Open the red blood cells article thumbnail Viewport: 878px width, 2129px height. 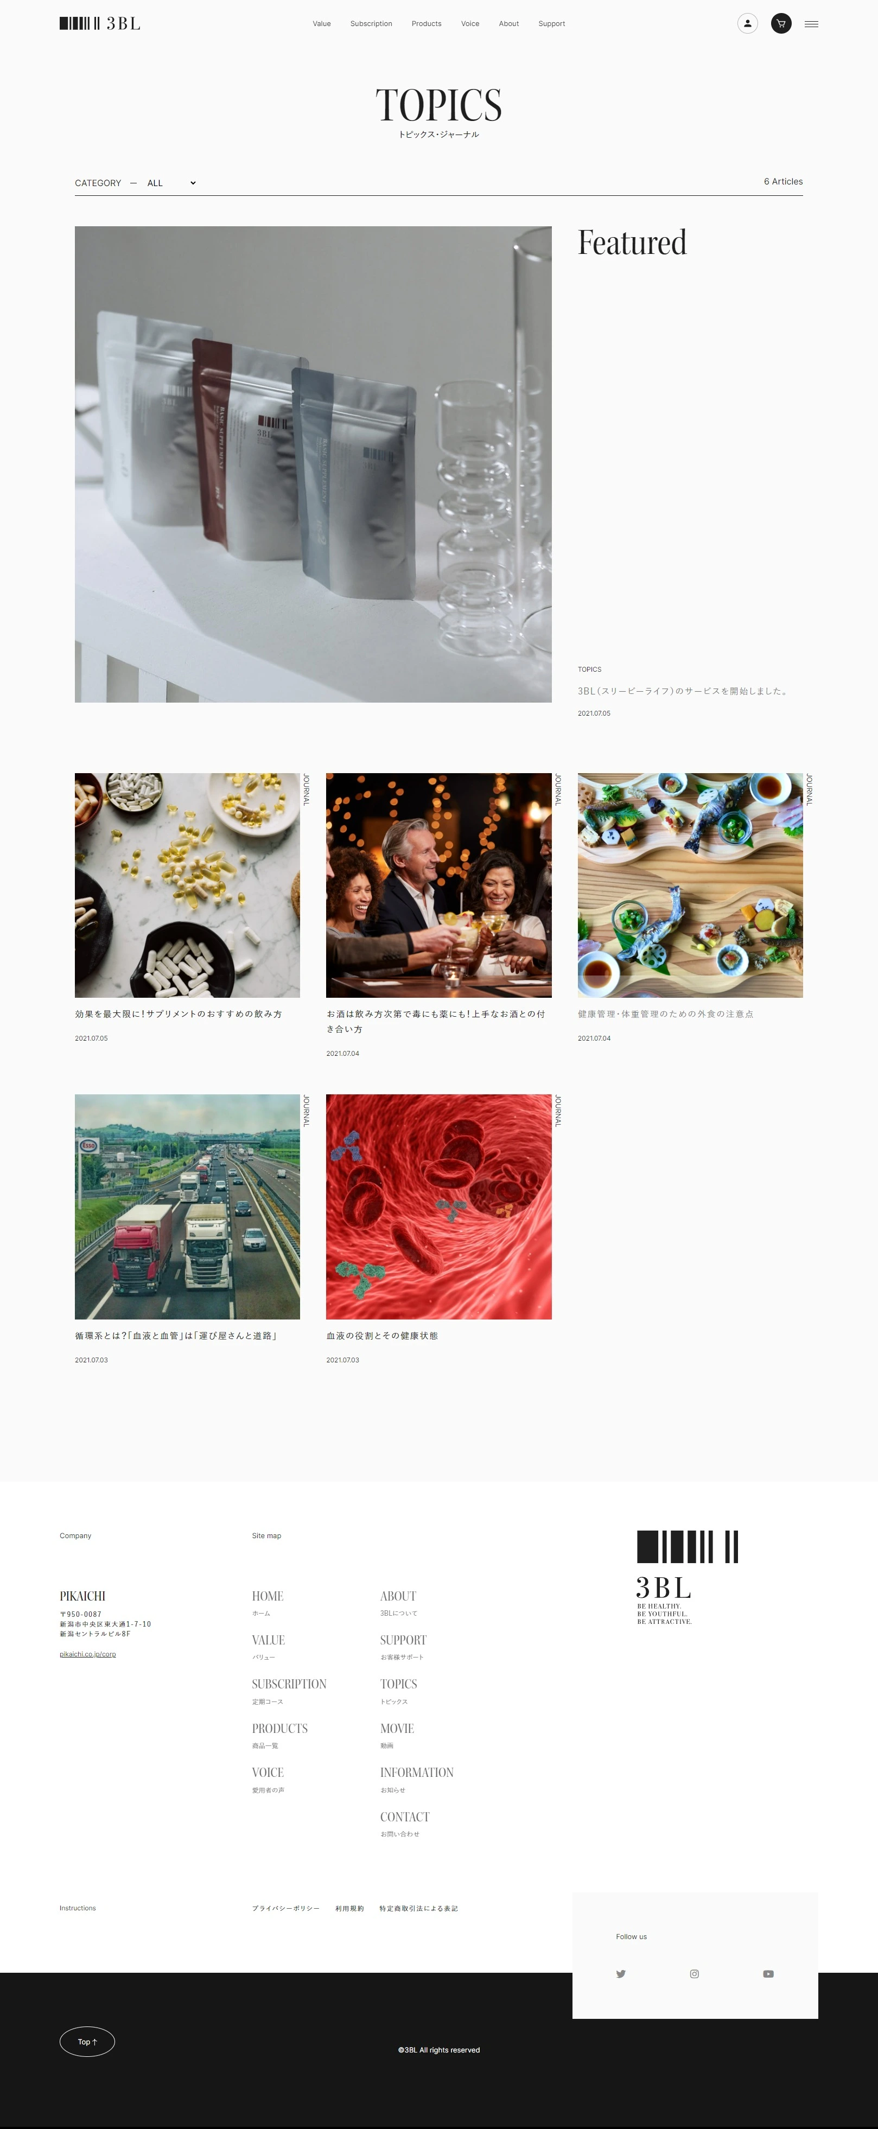439,1207
